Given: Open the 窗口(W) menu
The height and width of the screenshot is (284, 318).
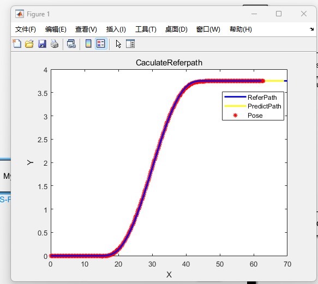Looking at the screenshot, I should [208, 29].
